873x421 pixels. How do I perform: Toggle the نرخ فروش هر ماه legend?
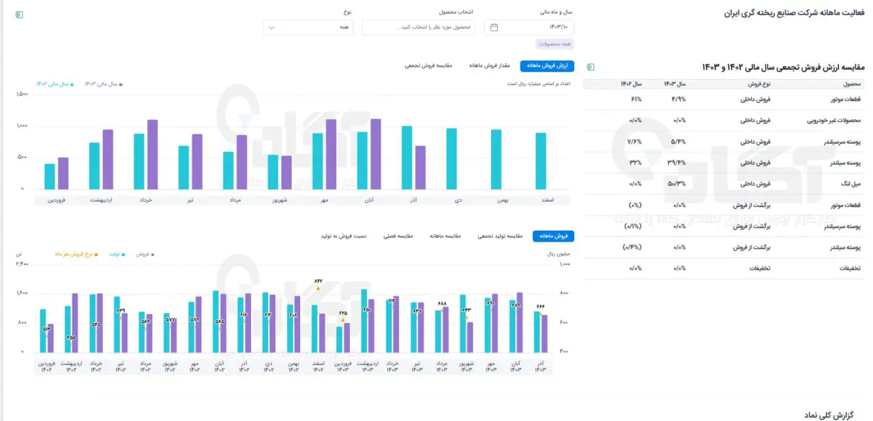[x=76, y=253]
